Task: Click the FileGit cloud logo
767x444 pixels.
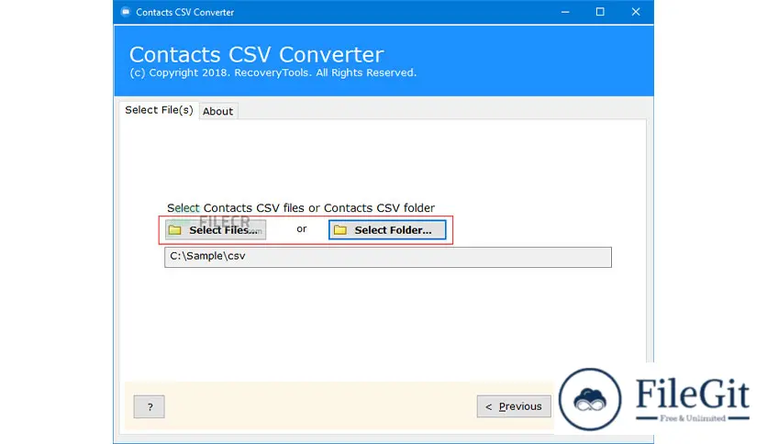Action: coord(591,399)
